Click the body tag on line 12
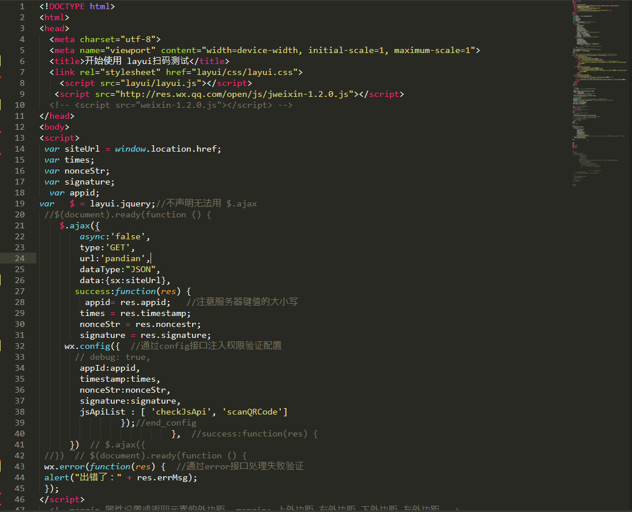The width and height of the screenshot is (632, 512). tap(54, 127)
